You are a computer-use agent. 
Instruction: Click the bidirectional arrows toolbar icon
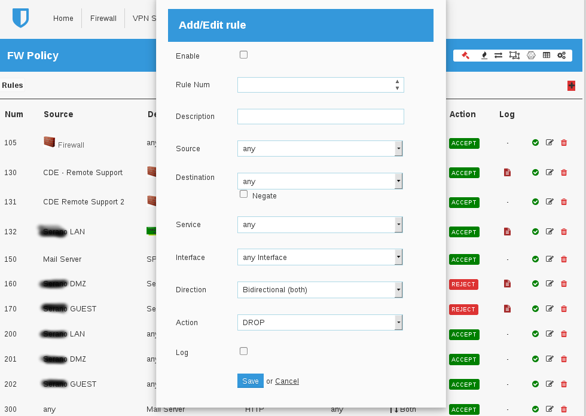(498, 56)
